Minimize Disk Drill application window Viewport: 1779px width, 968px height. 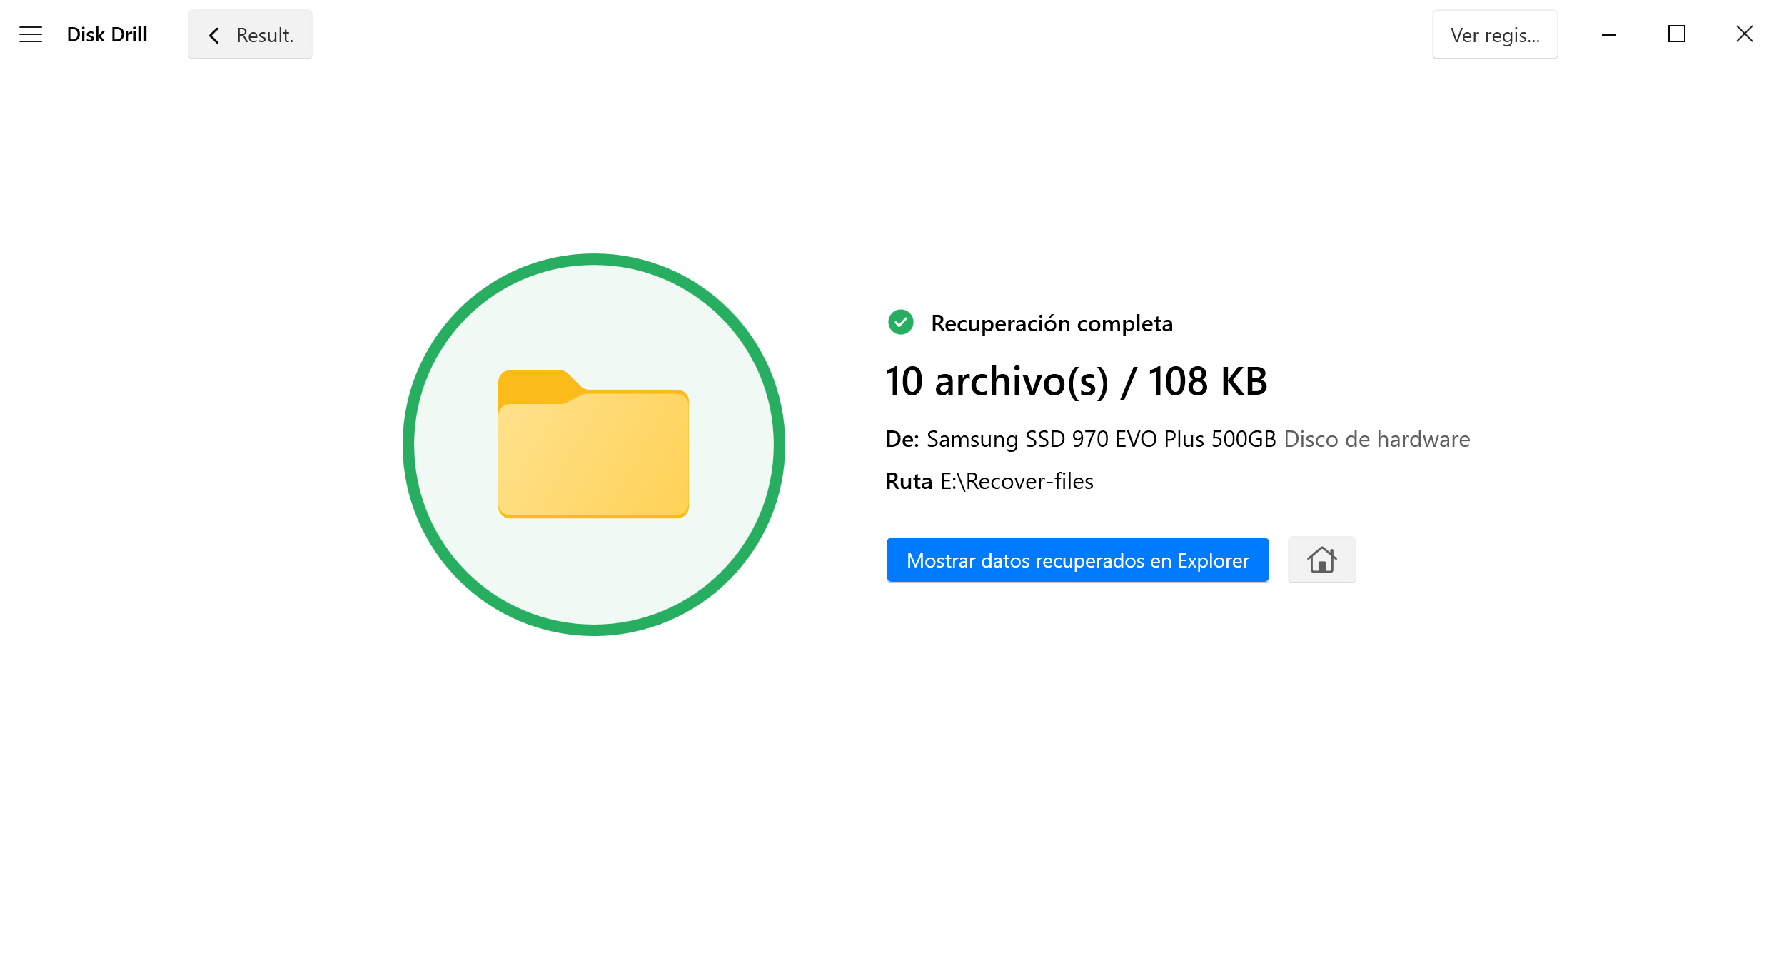pyautogui.click(x=1610, y=34)
